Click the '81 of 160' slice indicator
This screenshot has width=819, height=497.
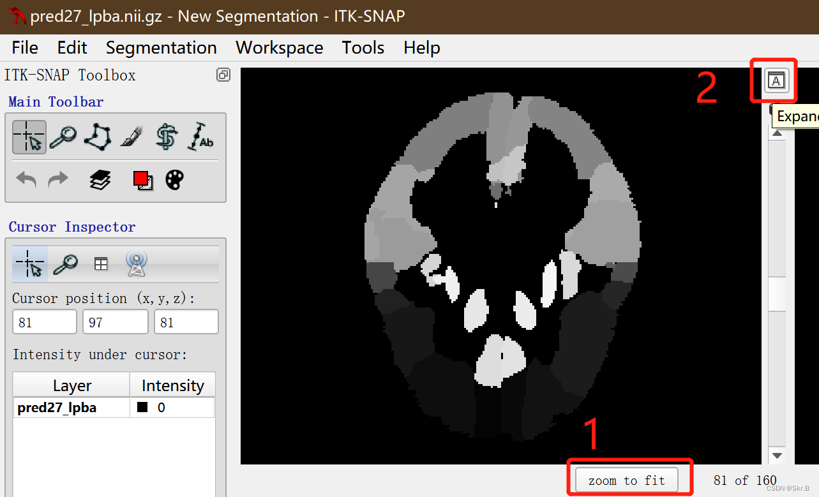[746, 480]
